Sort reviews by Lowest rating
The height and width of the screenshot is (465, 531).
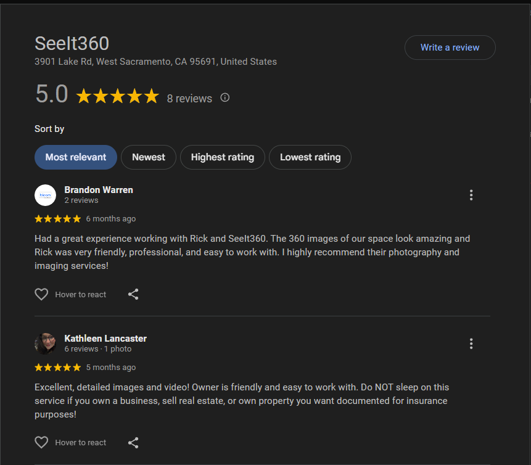310,157
